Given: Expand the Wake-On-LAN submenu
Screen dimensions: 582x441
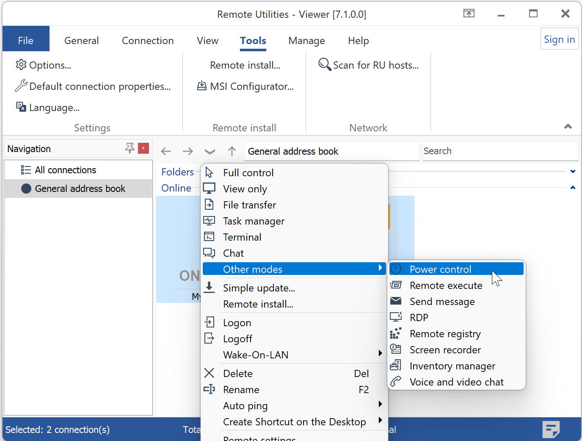Looking at the screenshot, I should (380, 354).
